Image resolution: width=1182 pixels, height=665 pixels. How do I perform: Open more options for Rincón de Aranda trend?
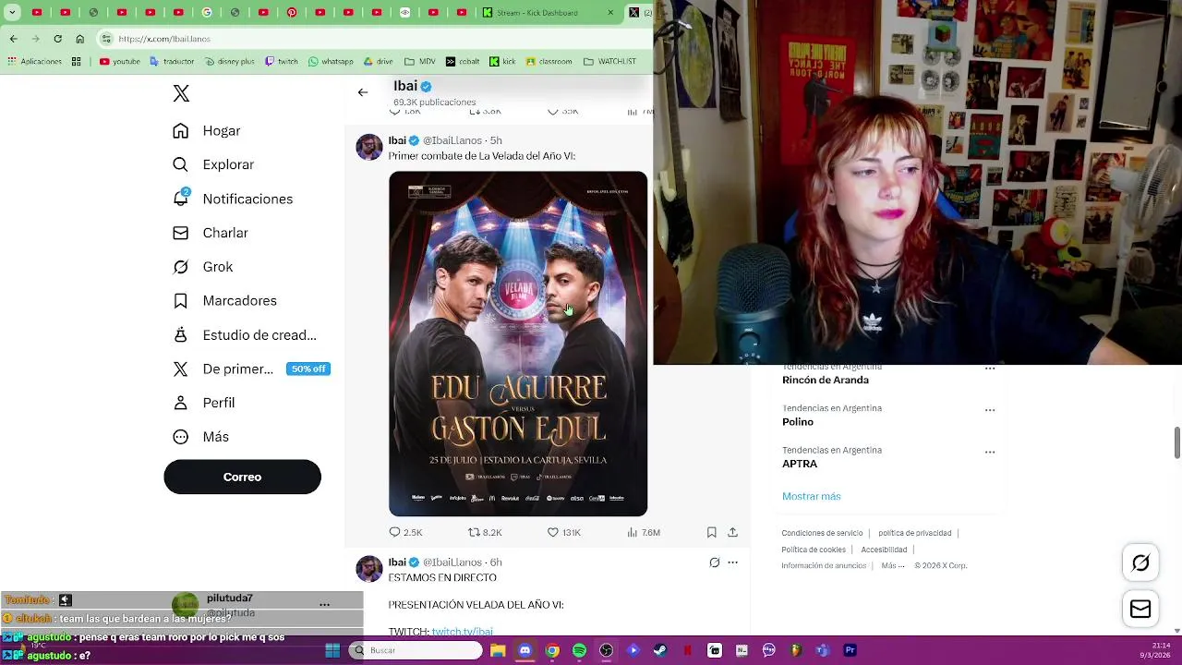click(x=990, y=369)
